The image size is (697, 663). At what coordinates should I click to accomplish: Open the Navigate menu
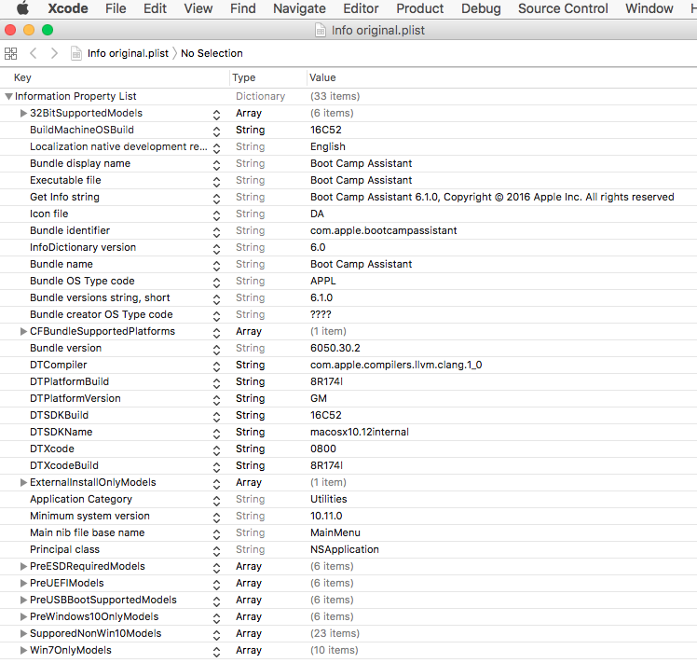pos(299,8)
